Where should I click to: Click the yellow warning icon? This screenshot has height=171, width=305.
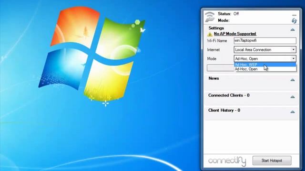tap(210, 34)
